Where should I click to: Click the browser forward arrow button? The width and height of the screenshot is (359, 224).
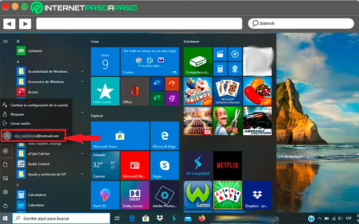[x=25, y=24]
